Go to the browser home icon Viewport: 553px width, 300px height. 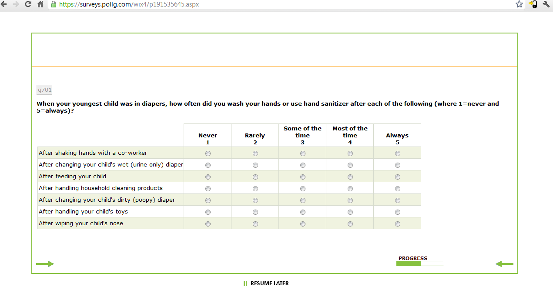pyautogui.click(x=40, y=4)
